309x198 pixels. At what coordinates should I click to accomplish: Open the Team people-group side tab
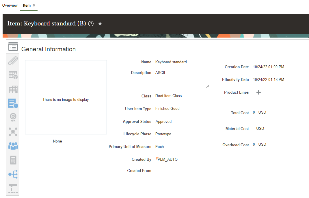pos(13,146)
